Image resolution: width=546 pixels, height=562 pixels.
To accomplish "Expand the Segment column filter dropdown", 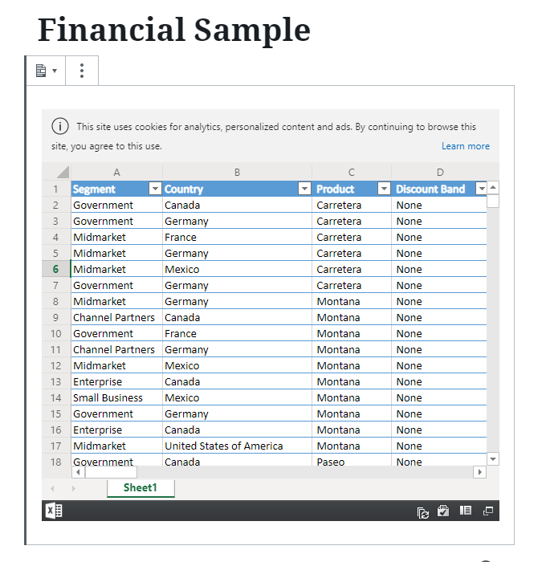I will (x=155, y=188).
